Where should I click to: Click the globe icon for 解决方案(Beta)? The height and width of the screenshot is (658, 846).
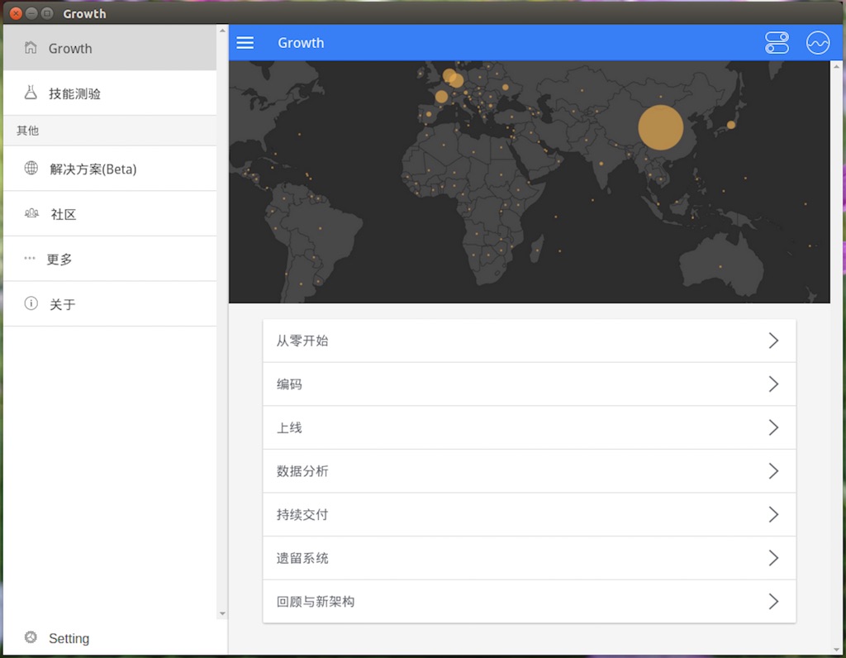click(31, 168)
